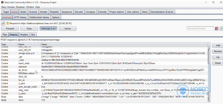Viewport: 223px width, 104px height.
Task: Select the AKA_A2 cookie row
Action: (104, 77)
